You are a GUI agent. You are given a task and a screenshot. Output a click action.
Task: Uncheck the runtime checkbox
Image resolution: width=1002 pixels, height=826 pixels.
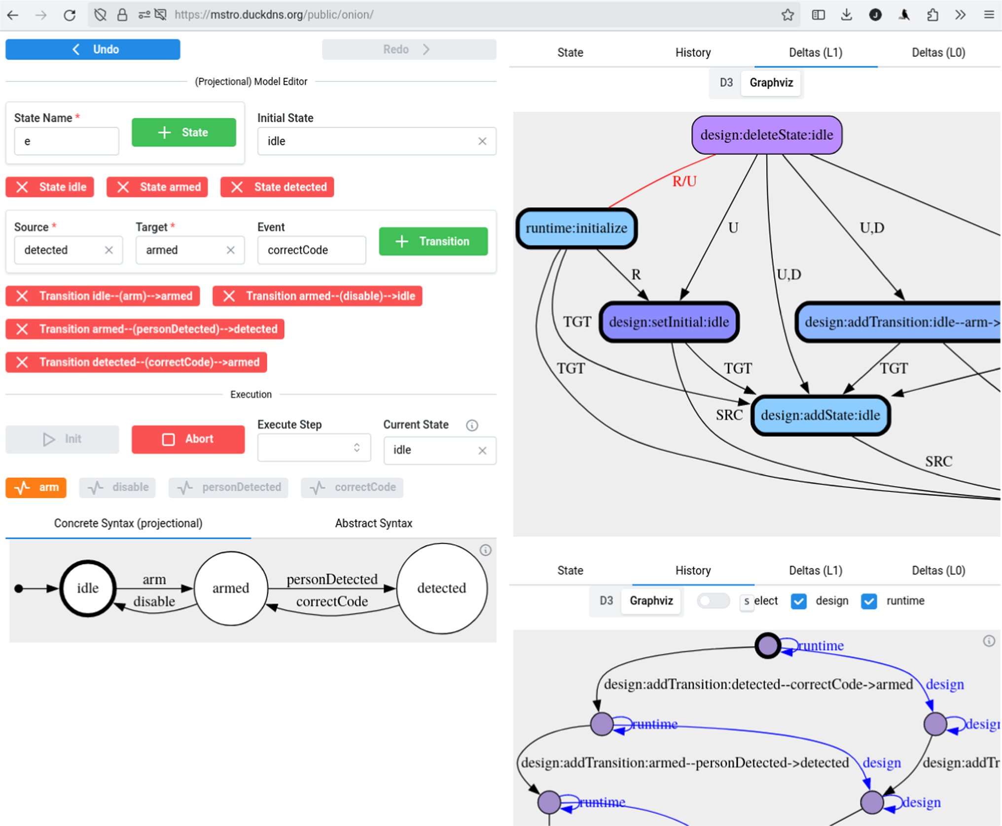point(868,601)
